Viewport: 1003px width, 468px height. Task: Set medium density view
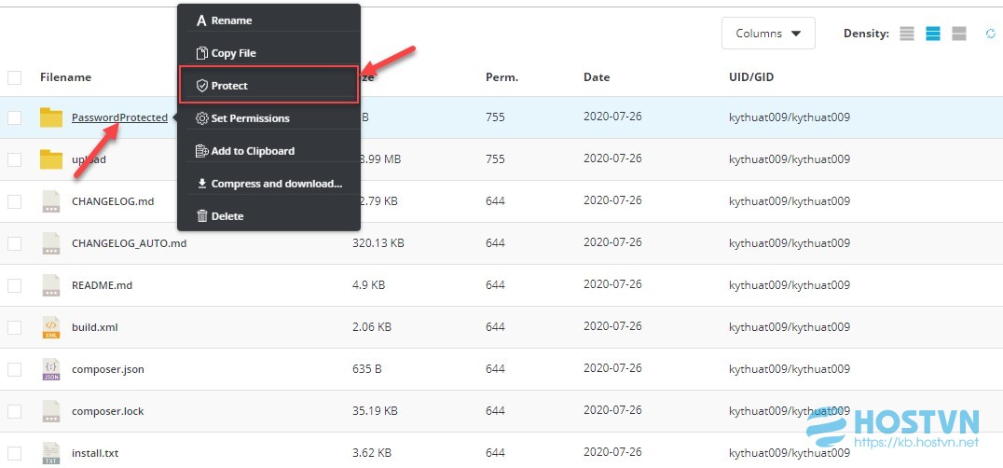933,34
